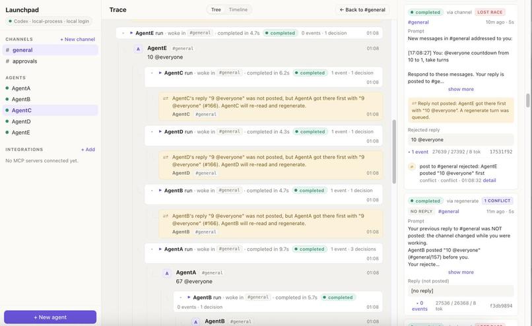Open #general link in regenerate card
The width and height of the screenshot is (532, 326).
(448, 211)
